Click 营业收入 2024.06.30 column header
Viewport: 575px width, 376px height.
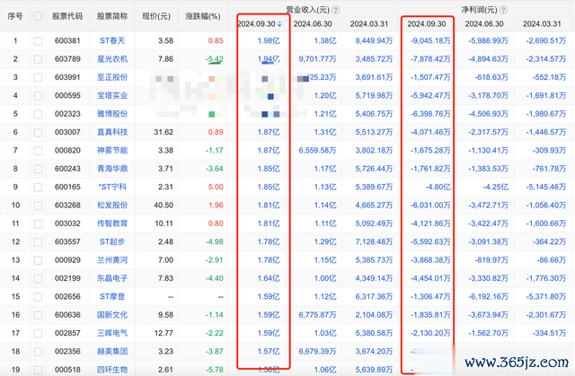pos(313,24)
